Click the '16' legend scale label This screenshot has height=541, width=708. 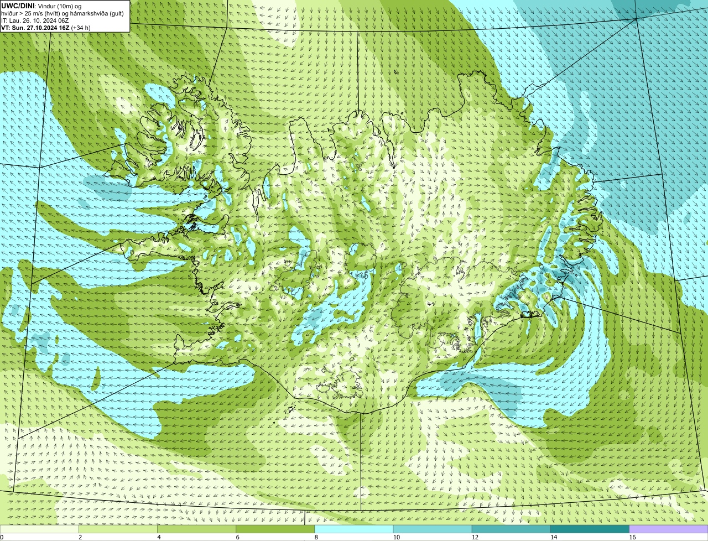[632, 537]
